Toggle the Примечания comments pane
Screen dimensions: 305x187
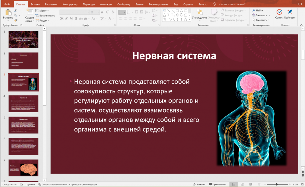(x=217, y=184)
